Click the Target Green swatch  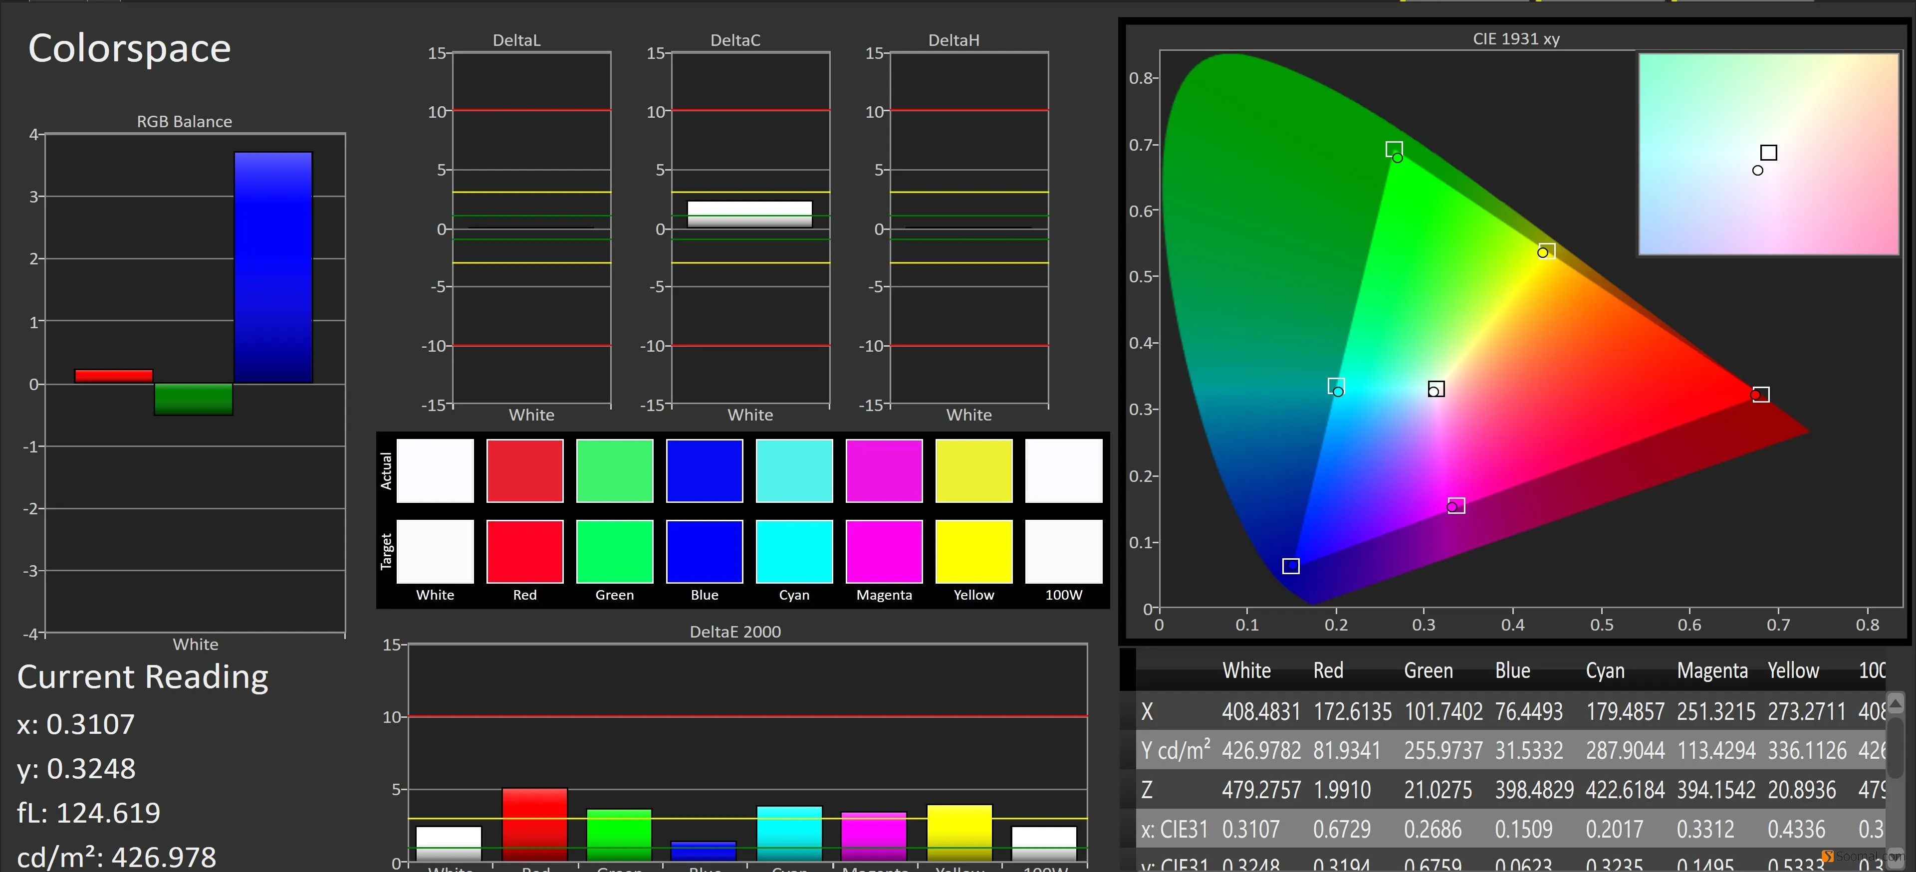pos(615,552)
